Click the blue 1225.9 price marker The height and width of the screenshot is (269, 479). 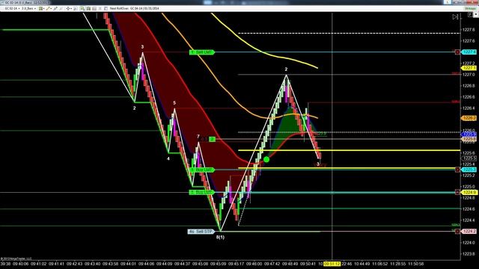coord(469,134)
